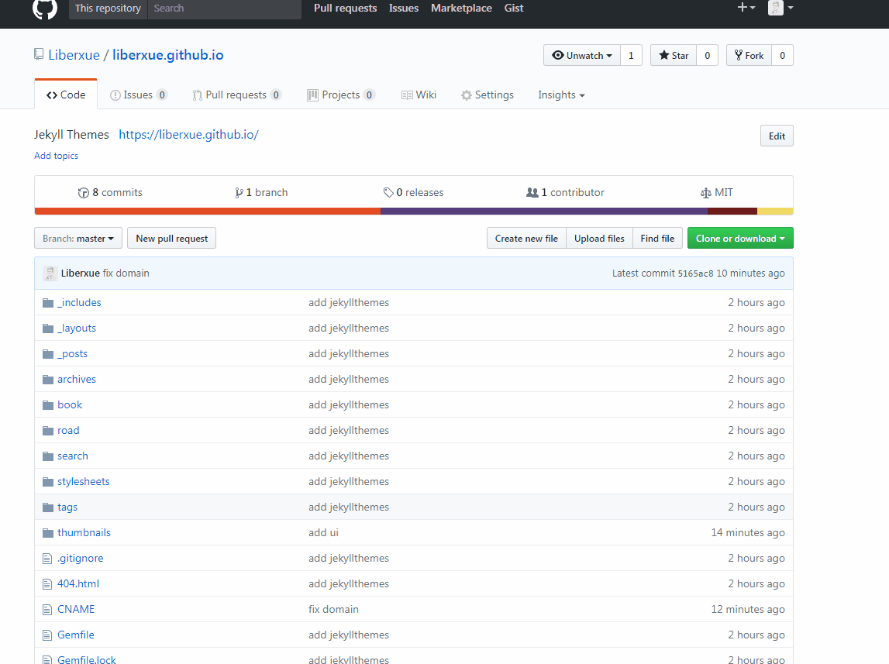Click the folder icon for stylesheets
Screen dimensions: 889x664
click(48, 482)
